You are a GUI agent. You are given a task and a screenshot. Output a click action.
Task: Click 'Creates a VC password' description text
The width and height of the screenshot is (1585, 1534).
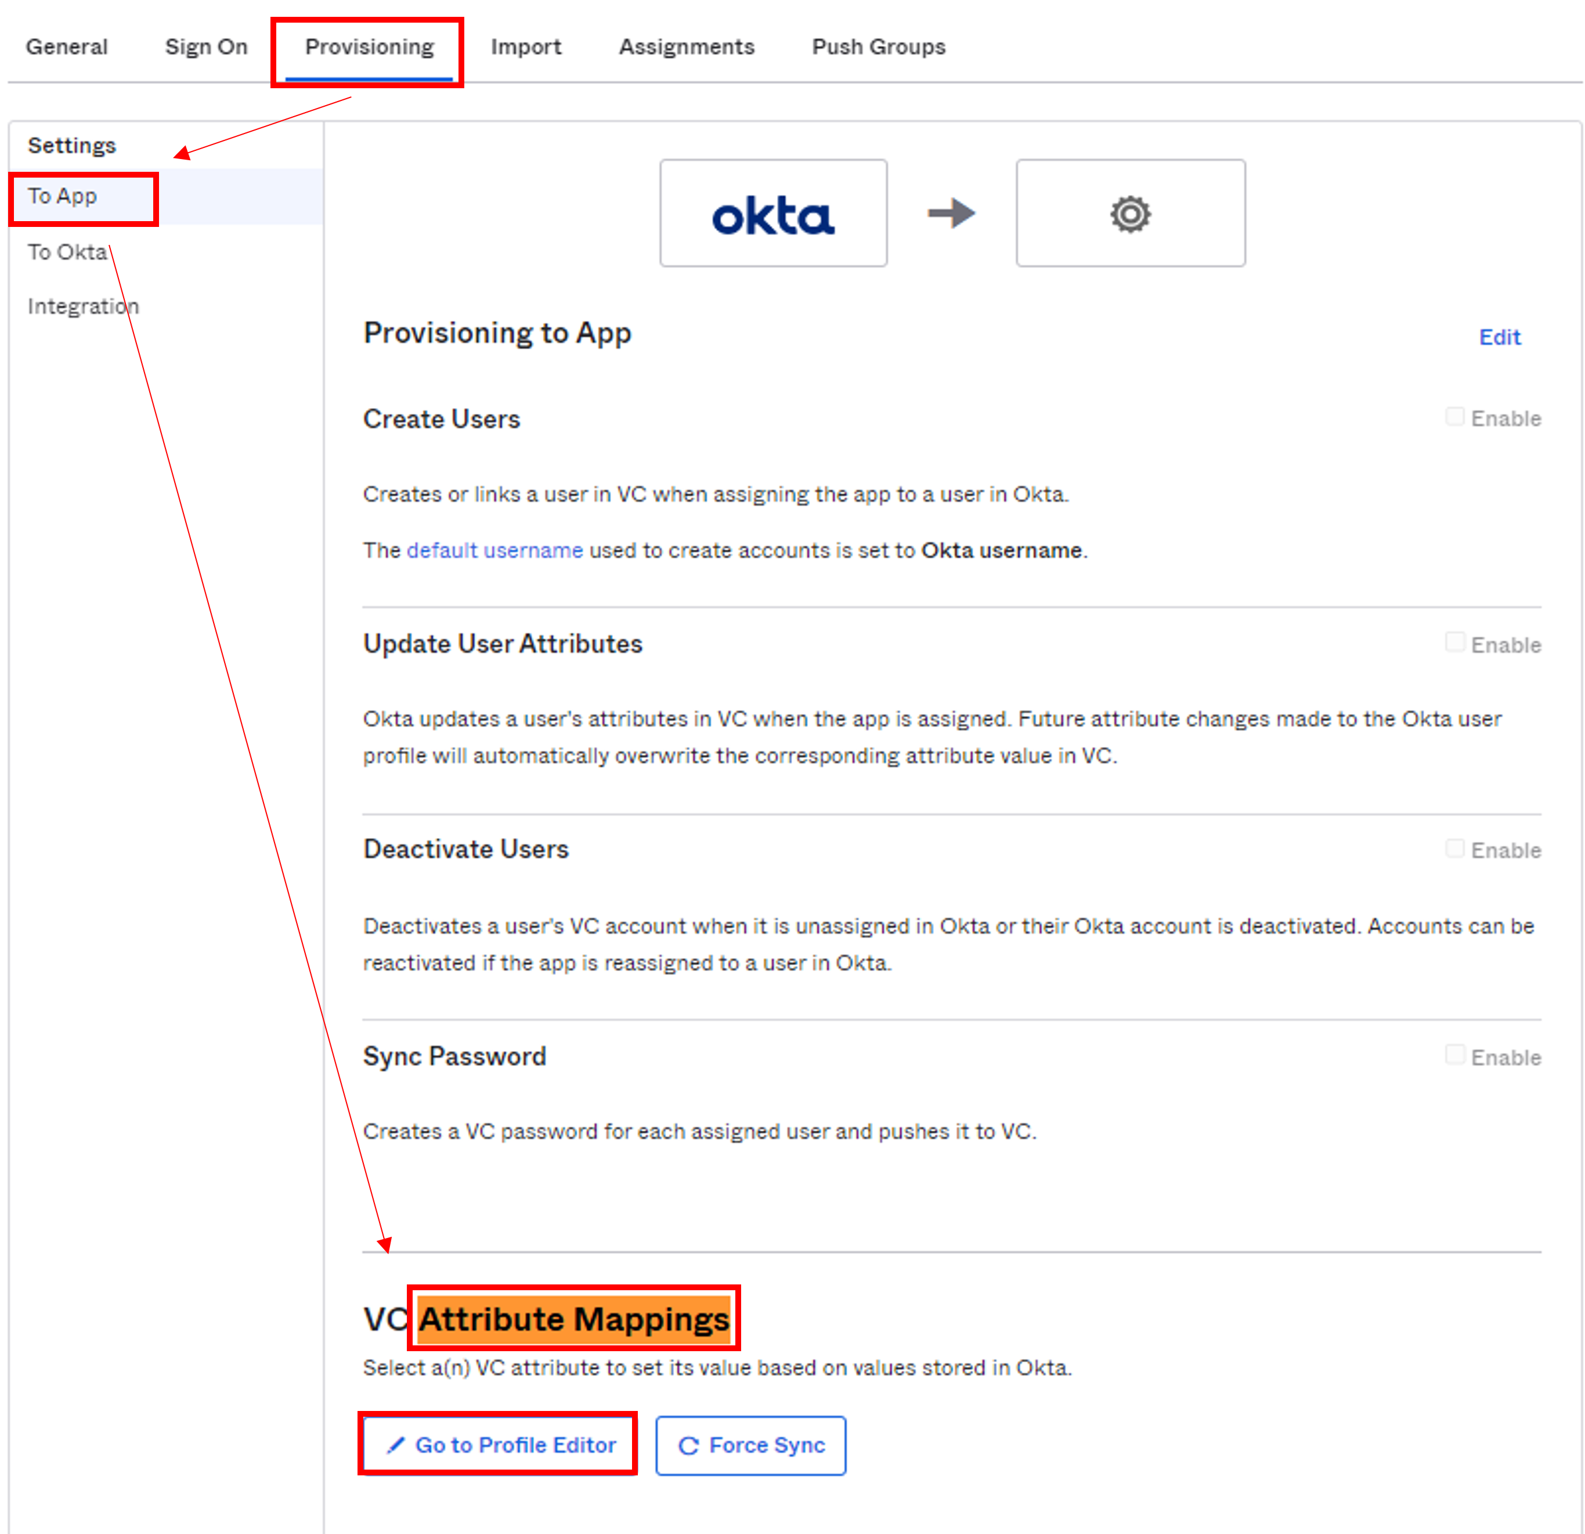click(699, 1131)
